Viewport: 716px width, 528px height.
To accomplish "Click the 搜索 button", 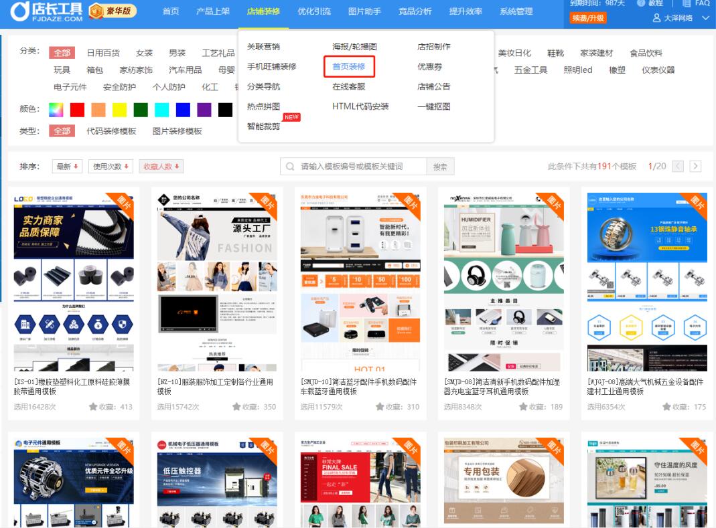I will click(x=440, y=167).
